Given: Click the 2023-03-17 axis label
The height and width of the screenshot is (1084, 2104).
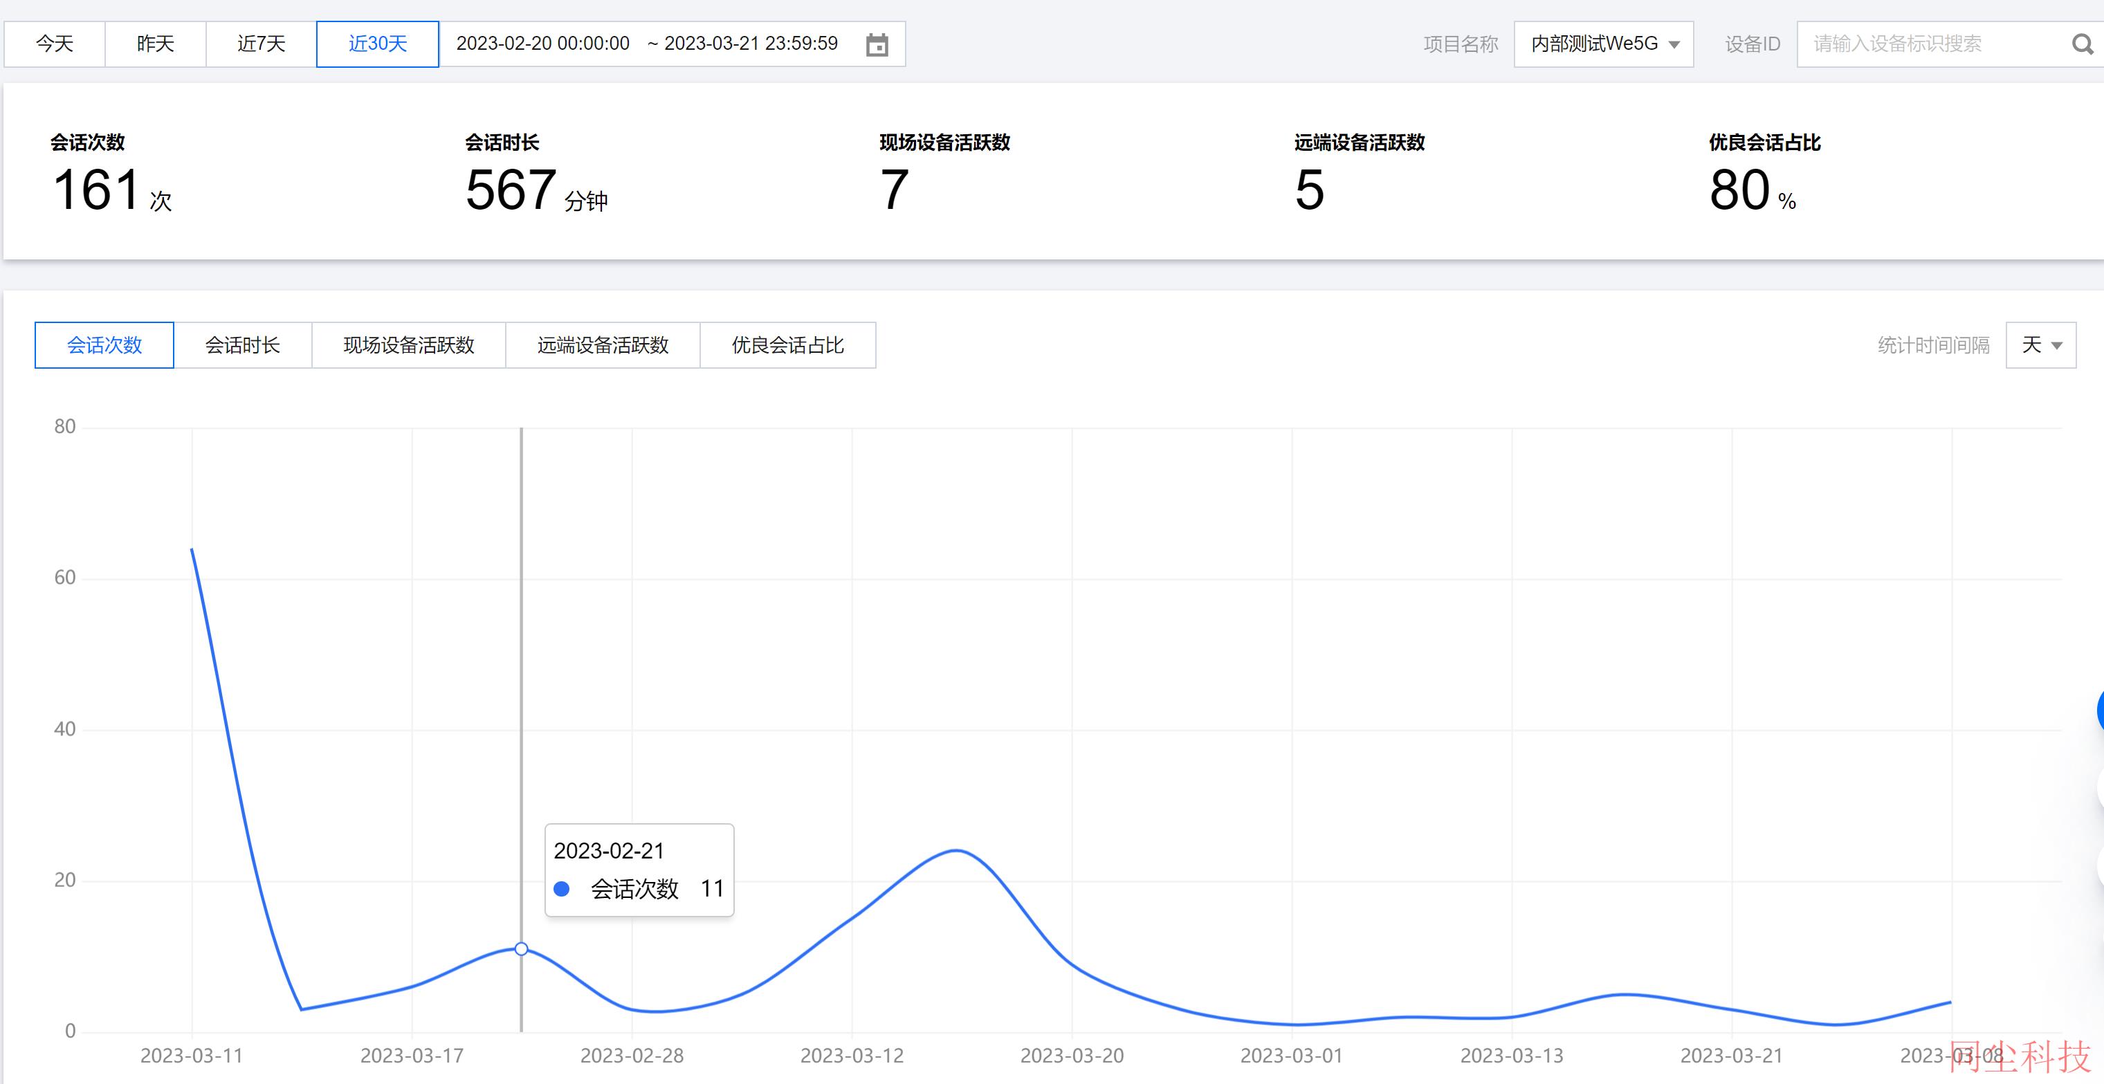Looking at the screenshot, I should point(412,1056).
